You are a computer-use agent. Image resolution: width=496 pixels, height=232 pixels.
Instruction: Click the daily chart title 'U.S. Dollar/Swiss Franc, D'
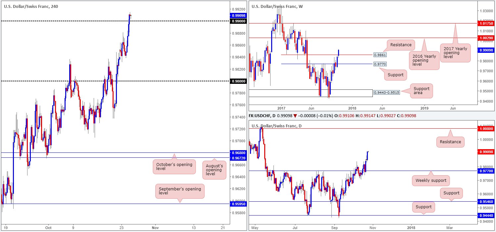[276, 126]
